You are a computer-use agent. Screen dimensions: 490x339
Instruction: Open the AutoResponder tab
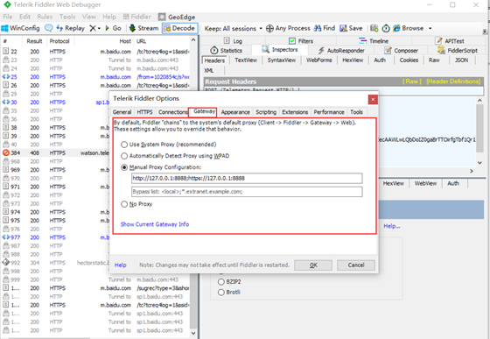click(341, 50)
